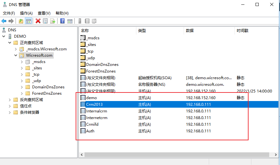Collapse the Wicresoft.com zone node
The height and width of the screenshot is (165, 280).
coord(16,55)
